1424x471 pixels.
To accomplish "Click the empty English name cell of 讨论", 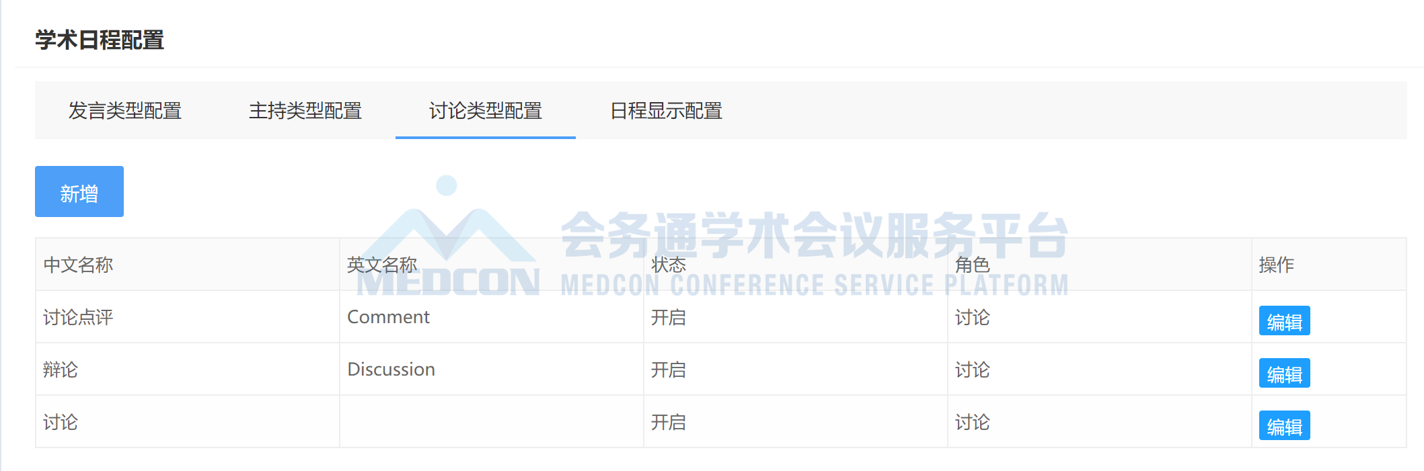I will [x=492, y=422].
